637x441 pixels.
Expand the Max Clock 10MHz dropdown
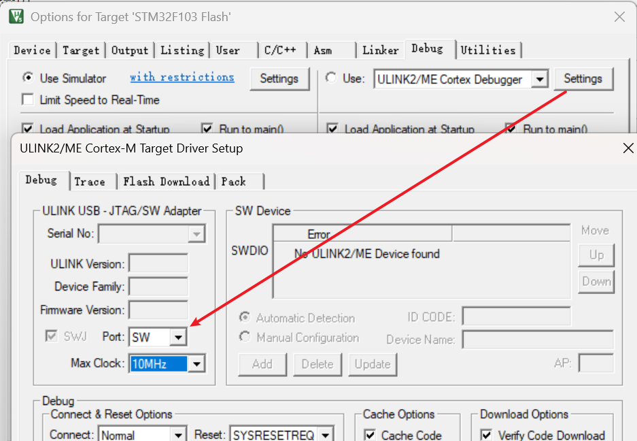(196, 363)
